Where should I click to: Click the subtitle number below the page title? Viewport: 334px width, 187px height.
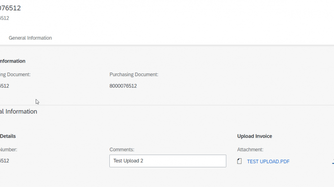click(x=5, y=18)
